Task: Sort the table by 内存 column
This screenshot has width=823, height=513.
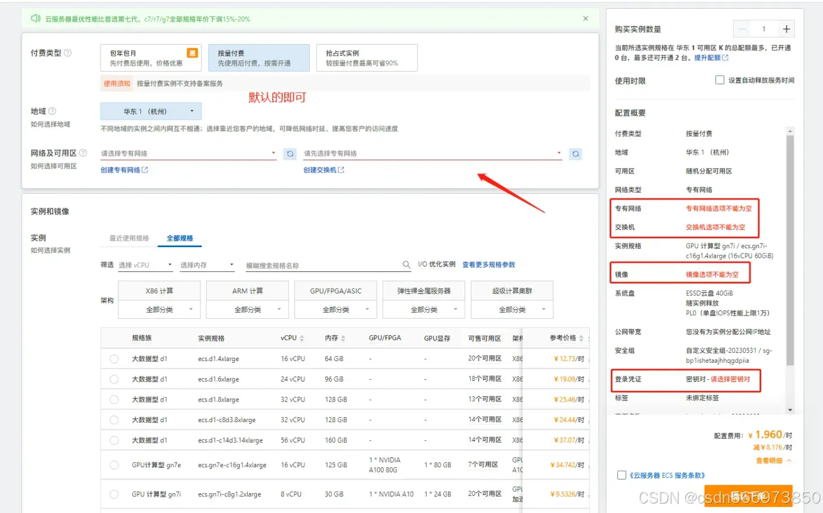Action: pos(343,338)
